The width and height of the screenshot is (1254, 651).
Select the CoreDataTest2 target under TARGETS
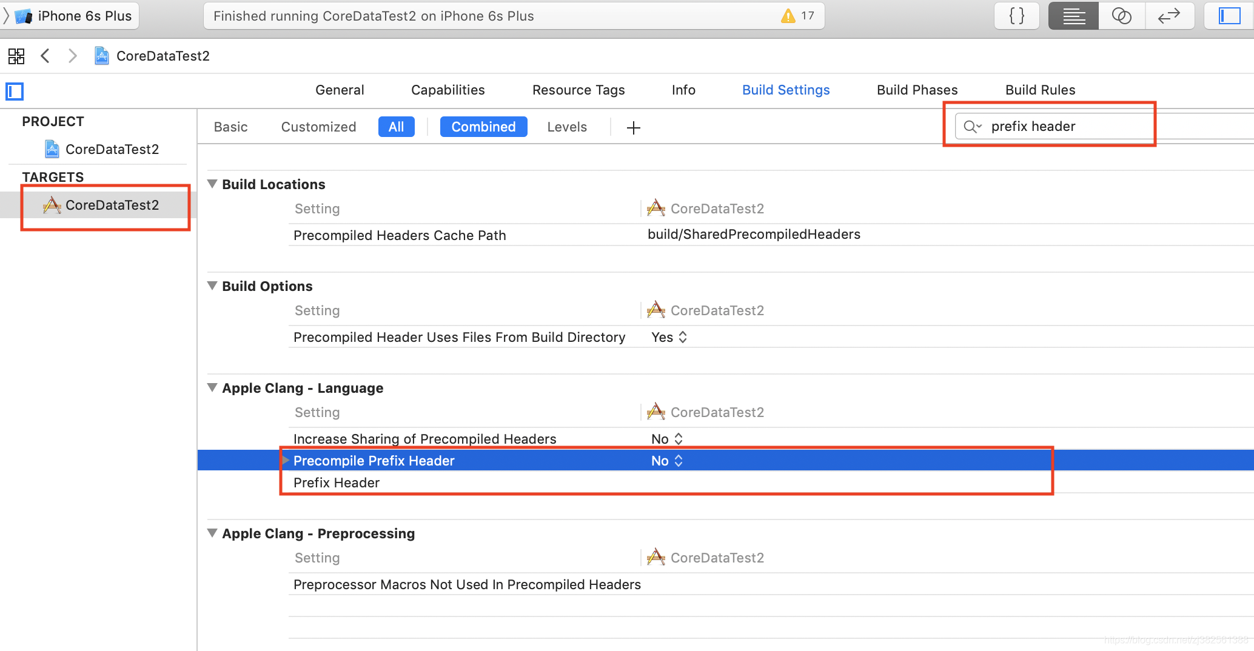(x=102, y=205)
